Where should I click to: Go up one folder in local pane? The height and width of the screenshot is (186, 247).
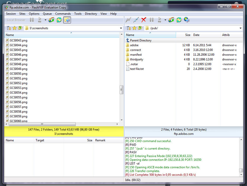(20, 28)
